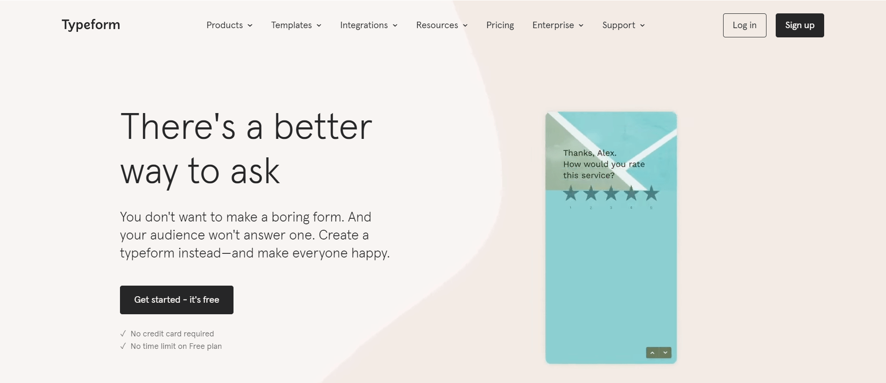
Task: Click the Typeform logo
Action: pos(90,25)
